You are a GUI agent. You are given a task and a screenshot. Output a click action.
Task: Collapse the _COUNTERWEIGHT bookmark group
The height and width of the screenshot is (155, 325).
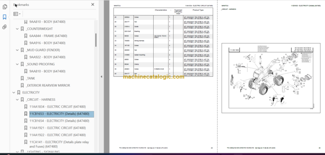(x=17, y=29)
